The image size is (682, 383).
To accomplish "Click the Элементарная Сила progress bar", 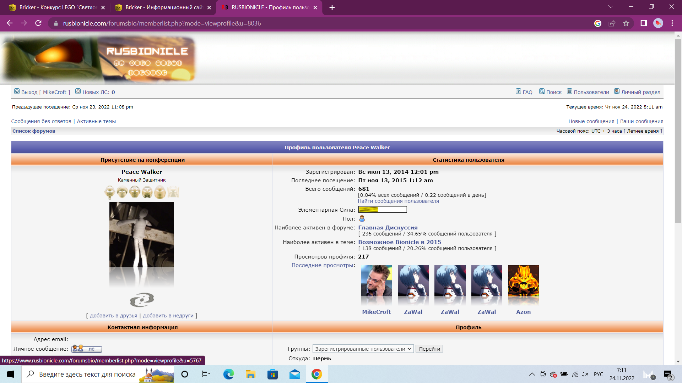I will pos(383,210).
